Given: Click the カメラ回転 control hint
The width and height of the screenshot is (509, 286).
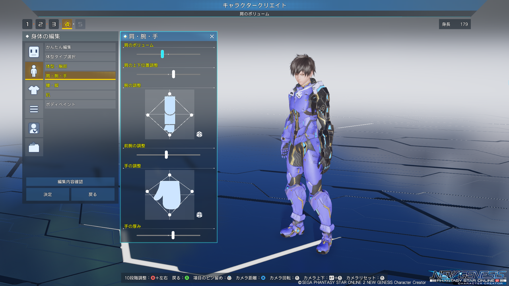Looking at the screenshot, I should tap(284, 278).
